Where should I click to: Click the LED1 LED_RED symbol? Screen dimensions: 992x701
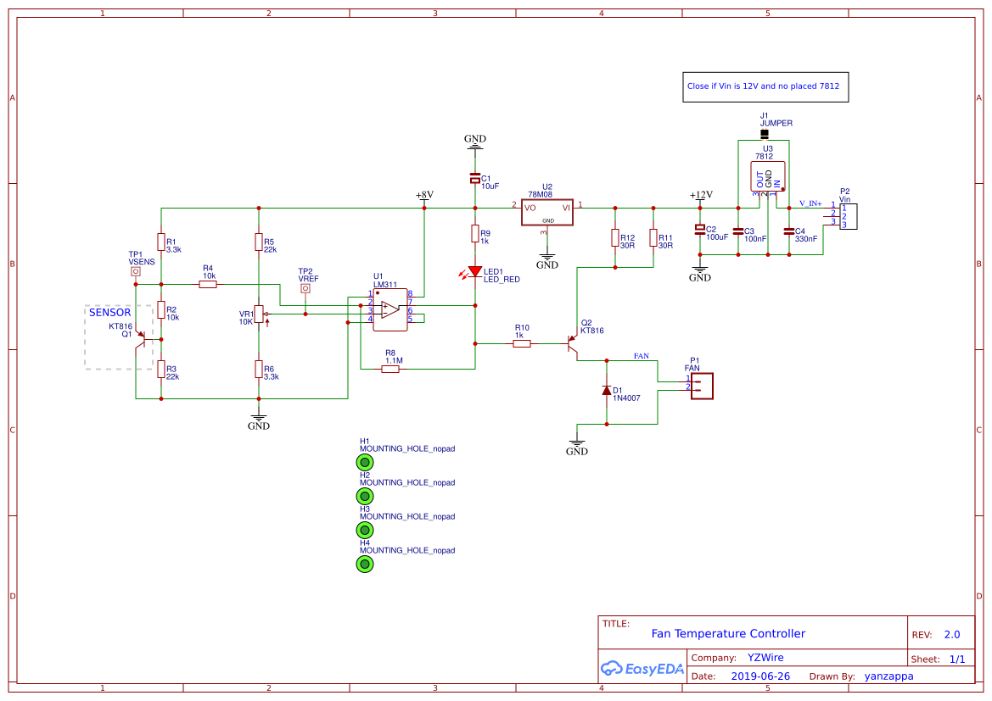474,270
